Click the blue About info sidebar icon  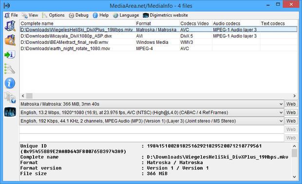(x=10, y=83)
